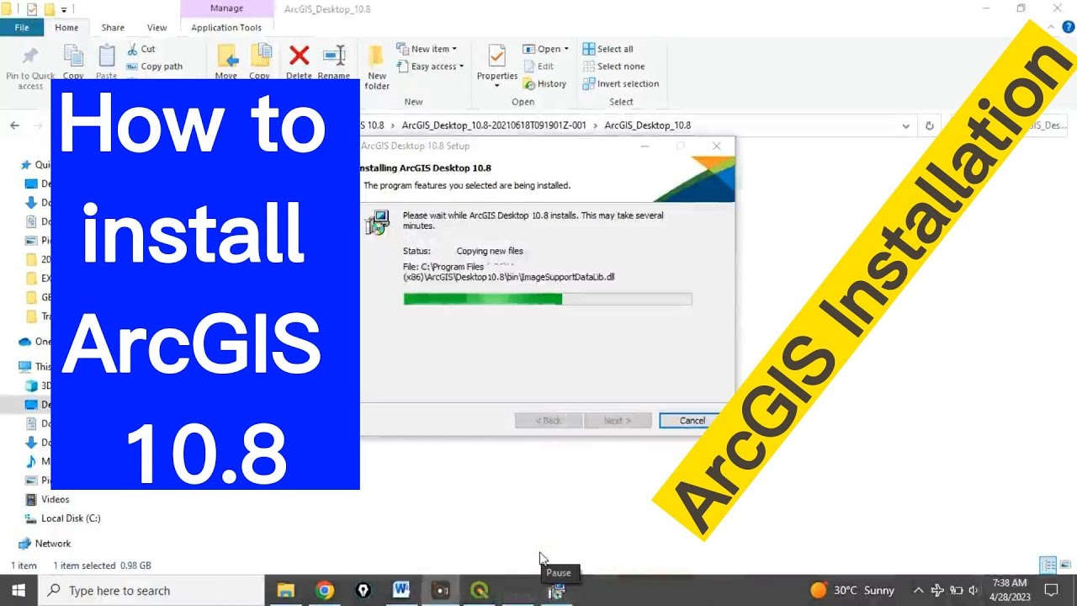The image size is (1077, 606).
Task: Open the Windows Start menu
Action: coord(19,590)
